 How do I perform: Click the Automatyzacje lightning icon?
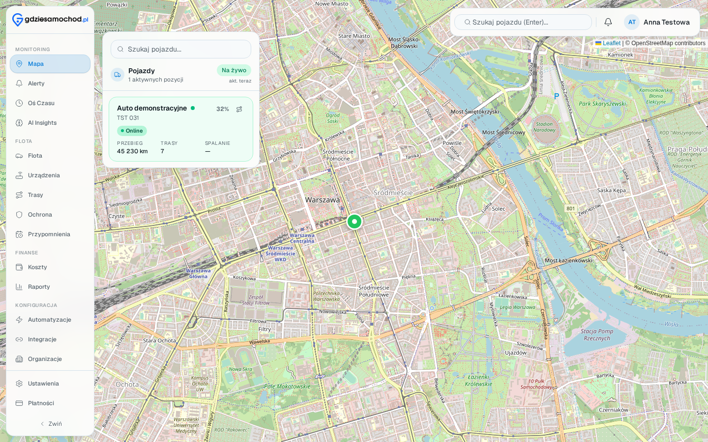[x=19, y=320]
